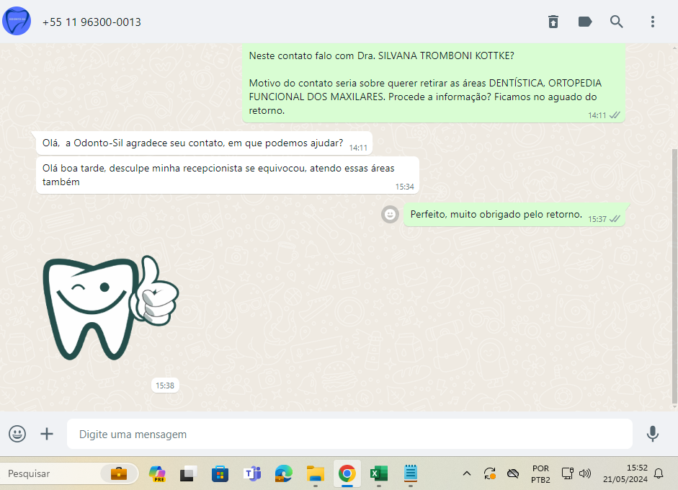This screenshot has width=678, height=490.
Task: Open the Excel app in taskbar
Action: (378, 473)
